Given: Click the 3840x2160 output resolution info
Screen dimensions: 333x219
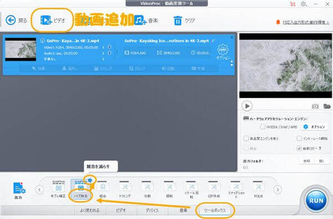Looking at the screenshot, I should point(168,53).
